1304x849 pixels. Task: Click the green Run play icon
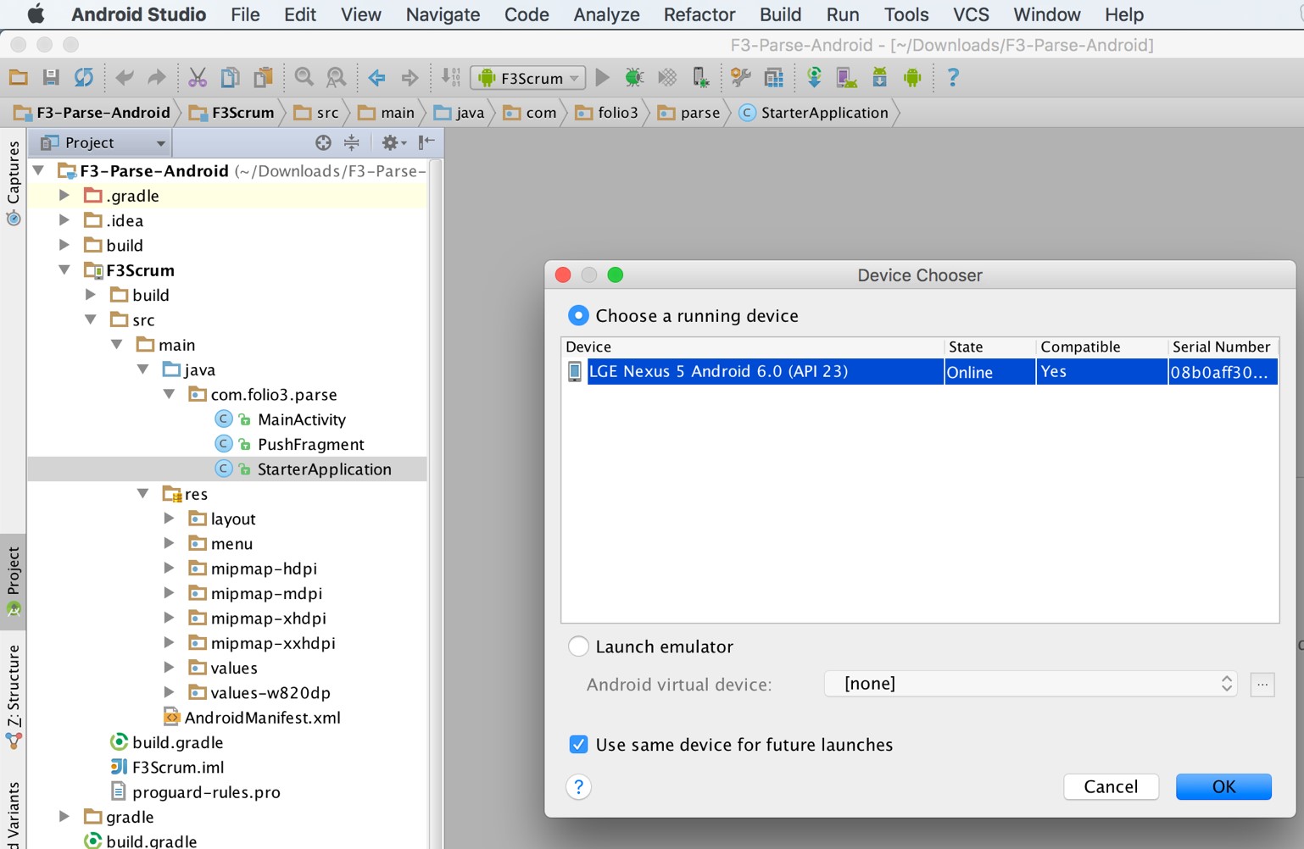tap(602, 78)
